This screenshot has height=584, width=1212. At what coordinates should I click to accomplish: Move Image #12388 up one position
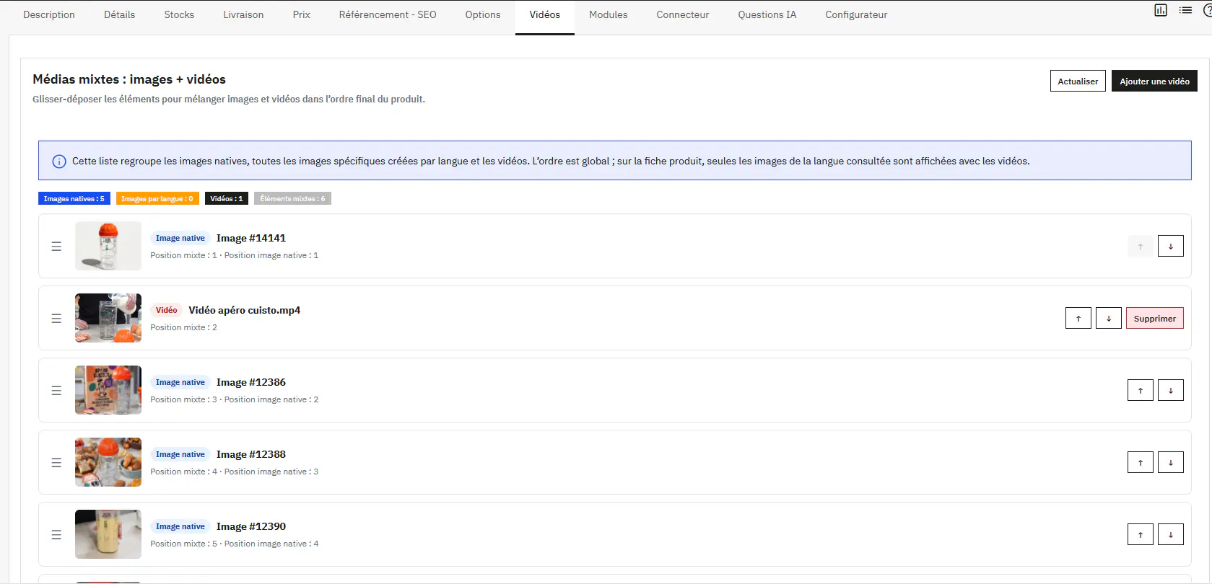tap(1140, 462)
